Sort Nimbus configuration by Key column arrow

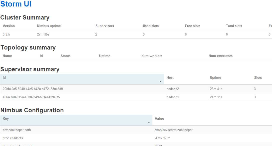149,122
